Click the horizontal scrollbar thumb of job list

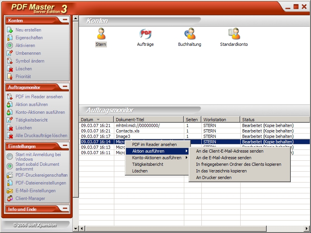(x=176, y=228)
